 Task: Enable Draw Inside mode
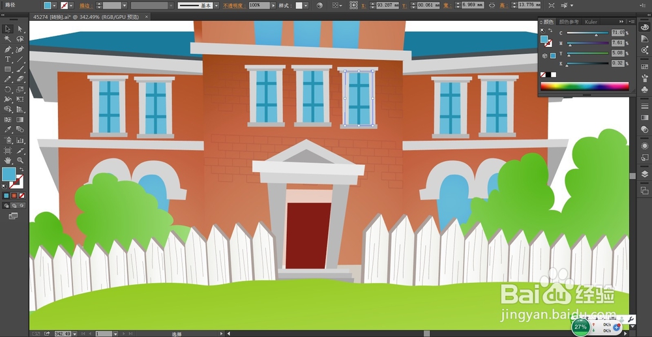22,205
